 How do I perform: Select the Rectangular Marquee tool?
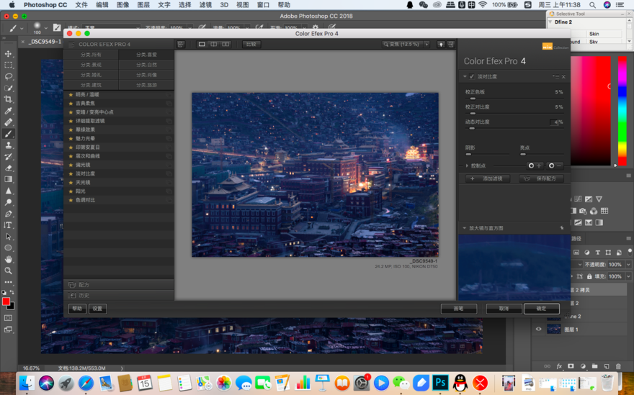click(x=8, y=65)
